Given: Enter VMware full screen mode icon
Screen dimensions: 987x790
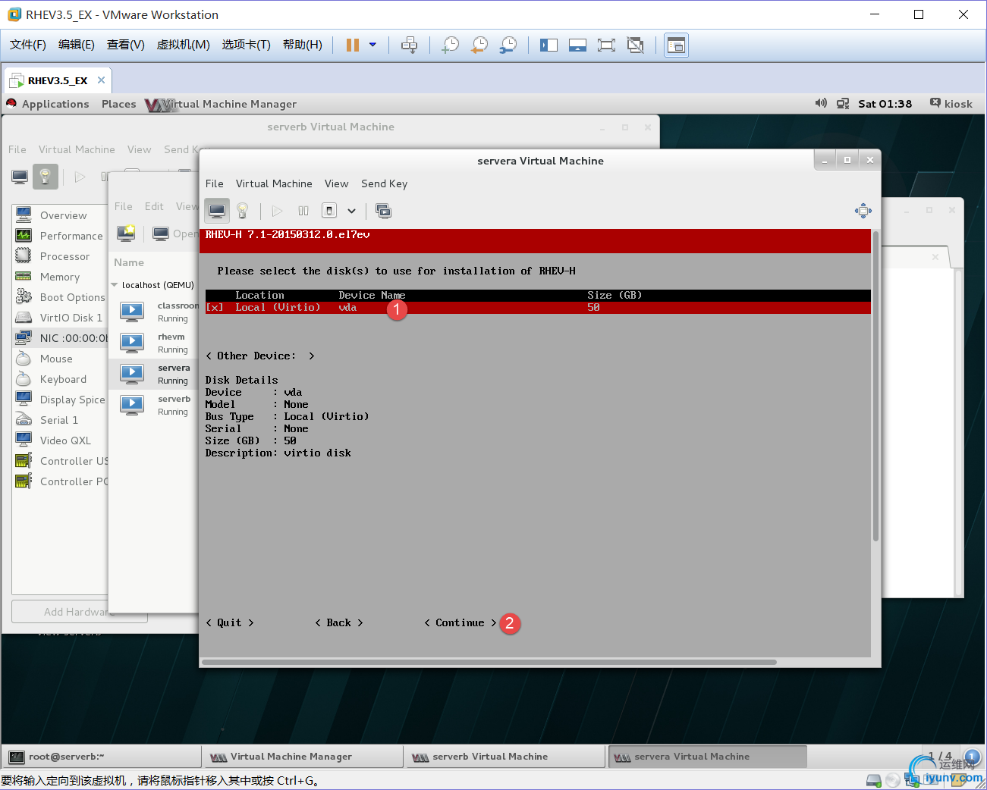Looking at the screenshot, I should (x=606, y=45).
